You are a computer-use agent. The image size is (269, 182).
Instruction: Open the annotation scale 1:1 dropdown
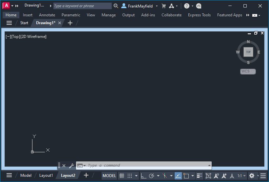(x=241, y=176)
